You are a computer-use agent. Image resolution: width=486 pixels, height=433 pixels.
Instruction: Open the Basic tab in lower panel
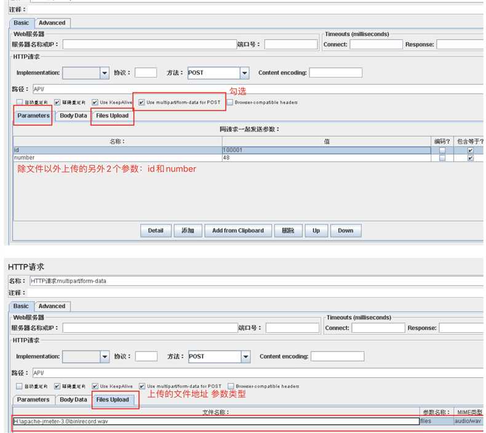click(x=21, y=306)
